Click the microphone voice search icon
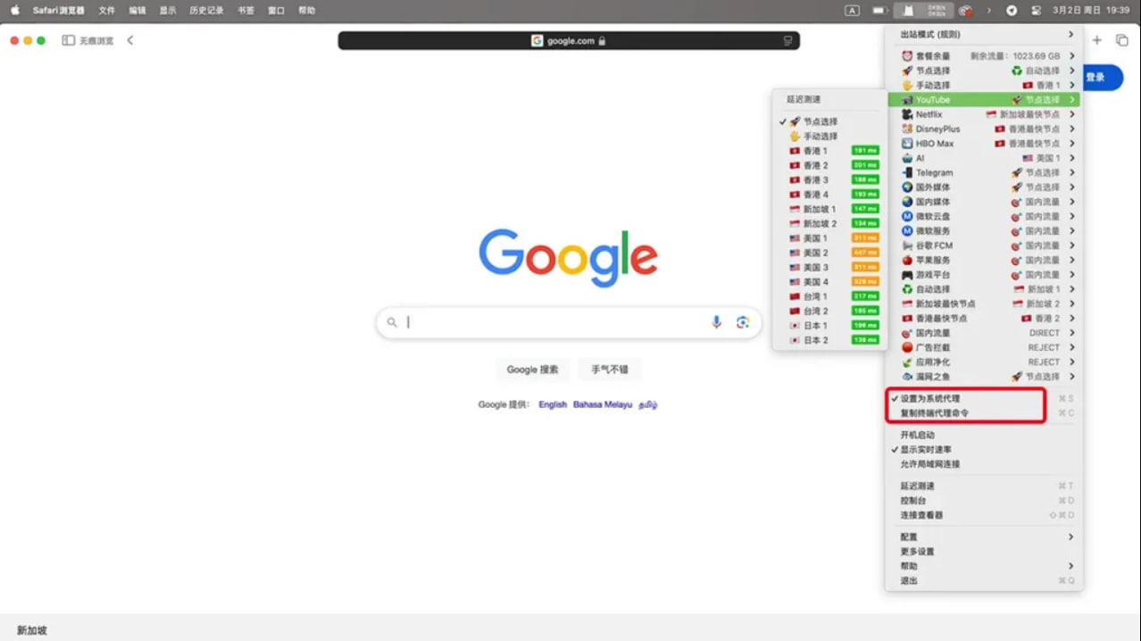 716,322
